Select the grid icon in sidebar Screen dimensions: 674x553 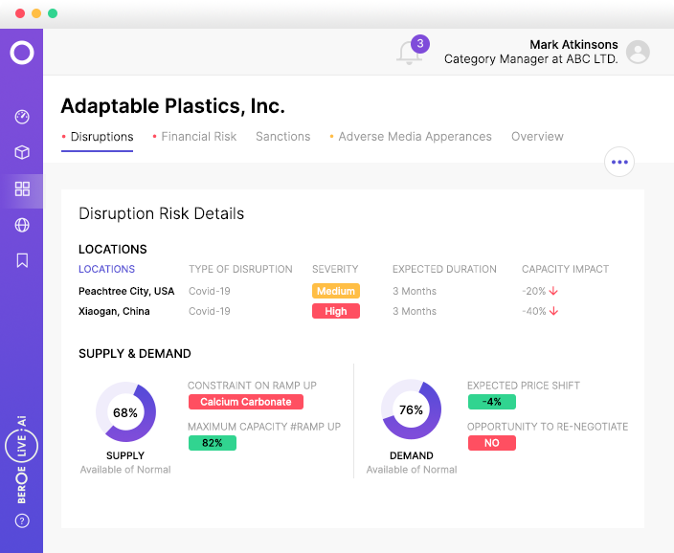coord(22,188)
